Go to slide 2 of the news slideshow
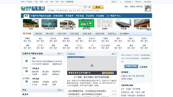This screenshot has height=97, width=173. click(106, 73)
